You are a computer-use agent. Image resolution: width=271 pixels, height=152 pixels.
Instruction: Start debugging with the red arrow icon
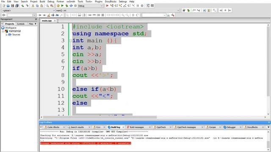pos(107,5)
